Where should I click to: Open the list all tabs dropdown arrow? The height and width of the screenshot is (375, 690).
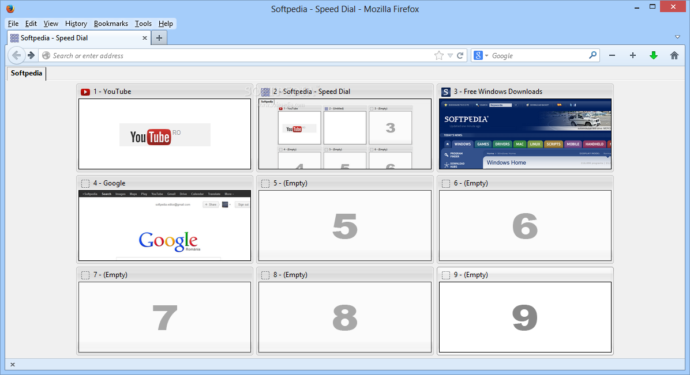(678, 37)
